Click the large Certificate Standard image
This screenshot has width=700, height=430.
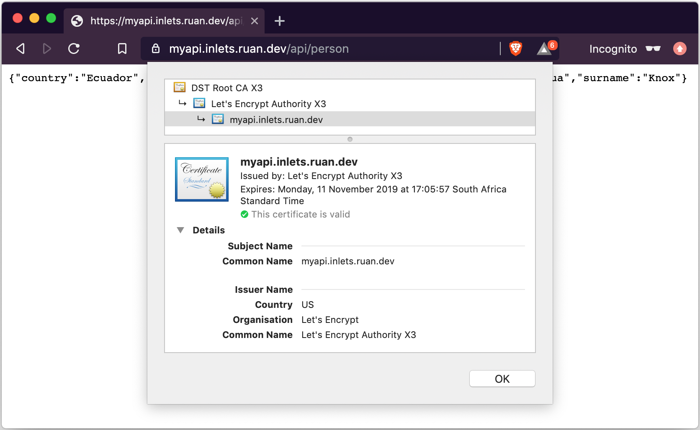click(202, 179)
